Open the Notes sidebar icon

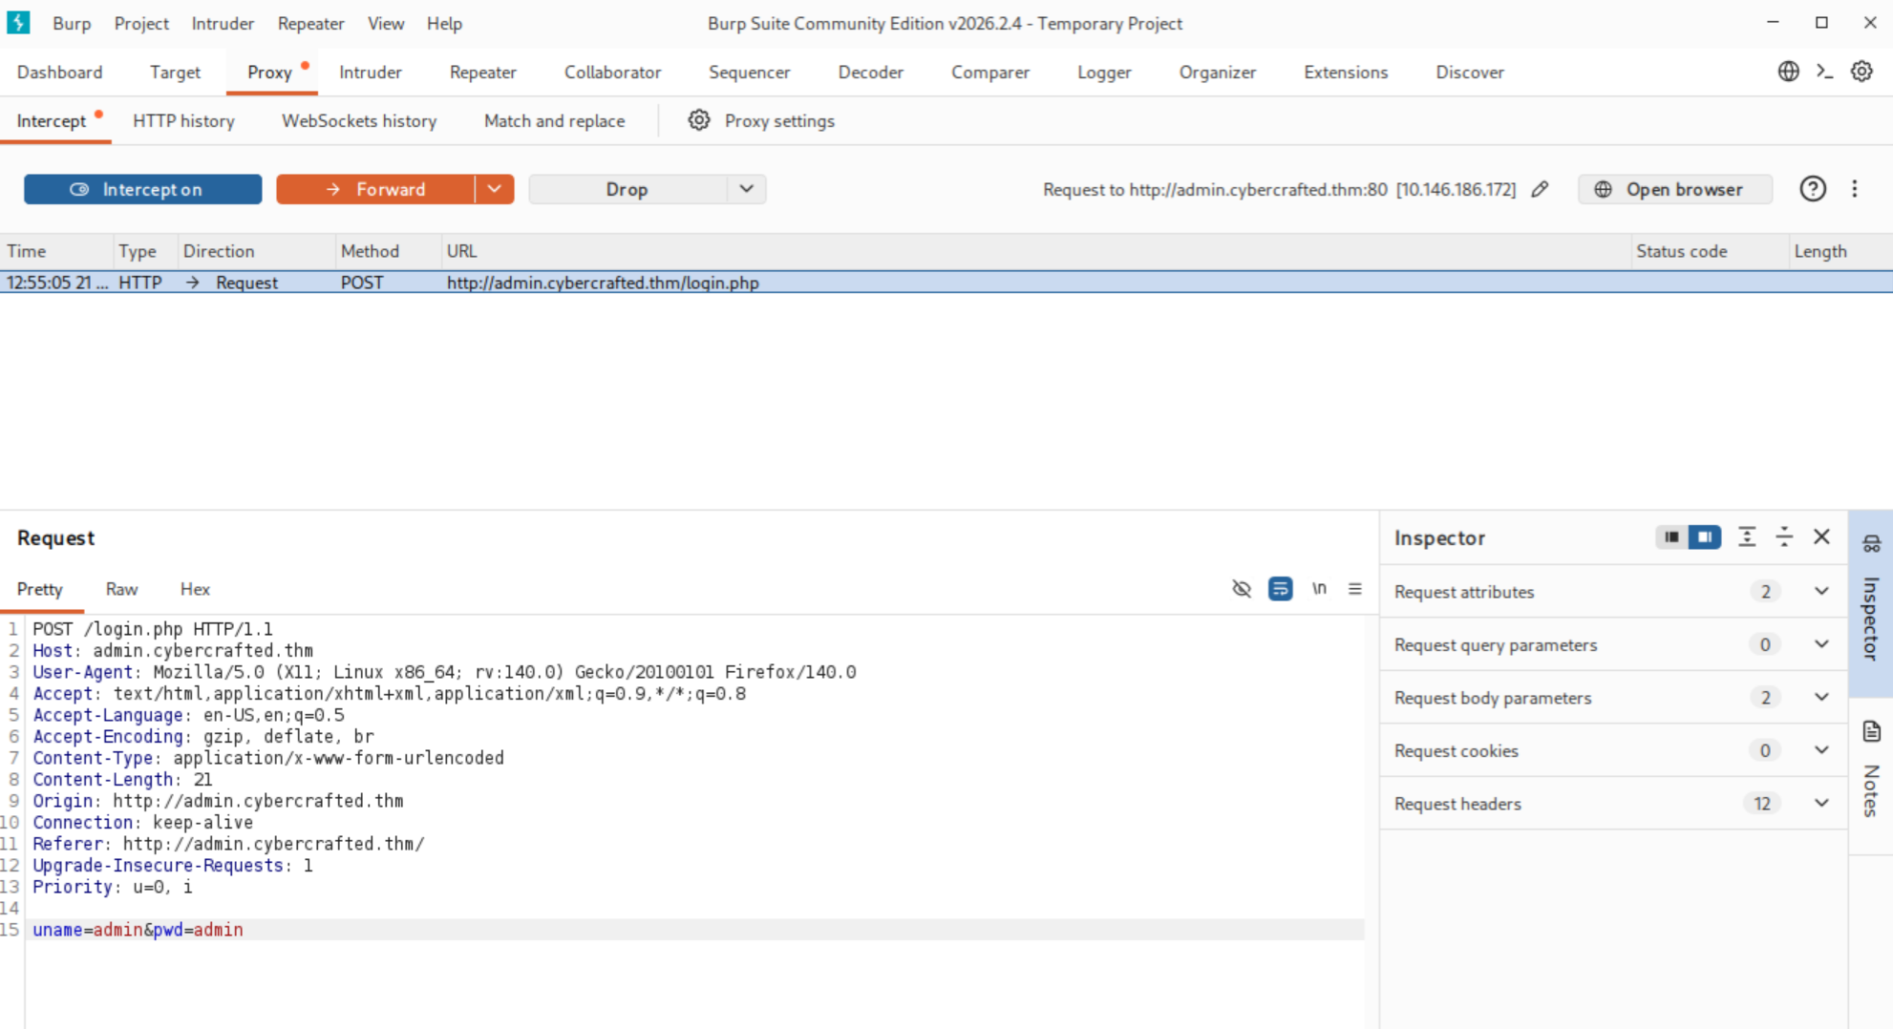(x=1871, y=731)
